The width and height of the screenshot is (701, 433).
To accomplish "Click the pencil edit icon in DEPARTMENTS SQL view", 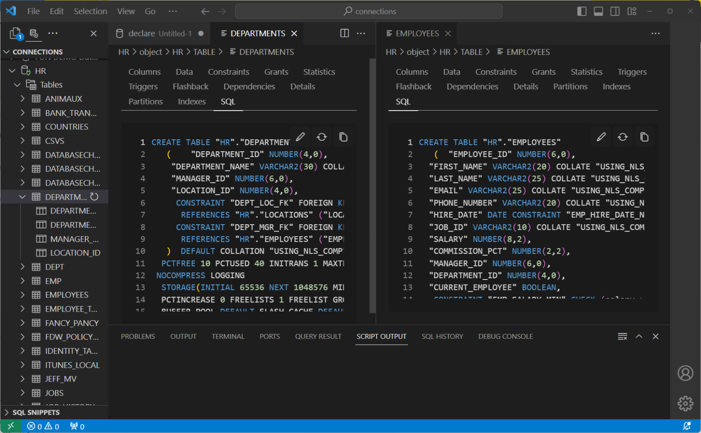I will tap(300, 137).
